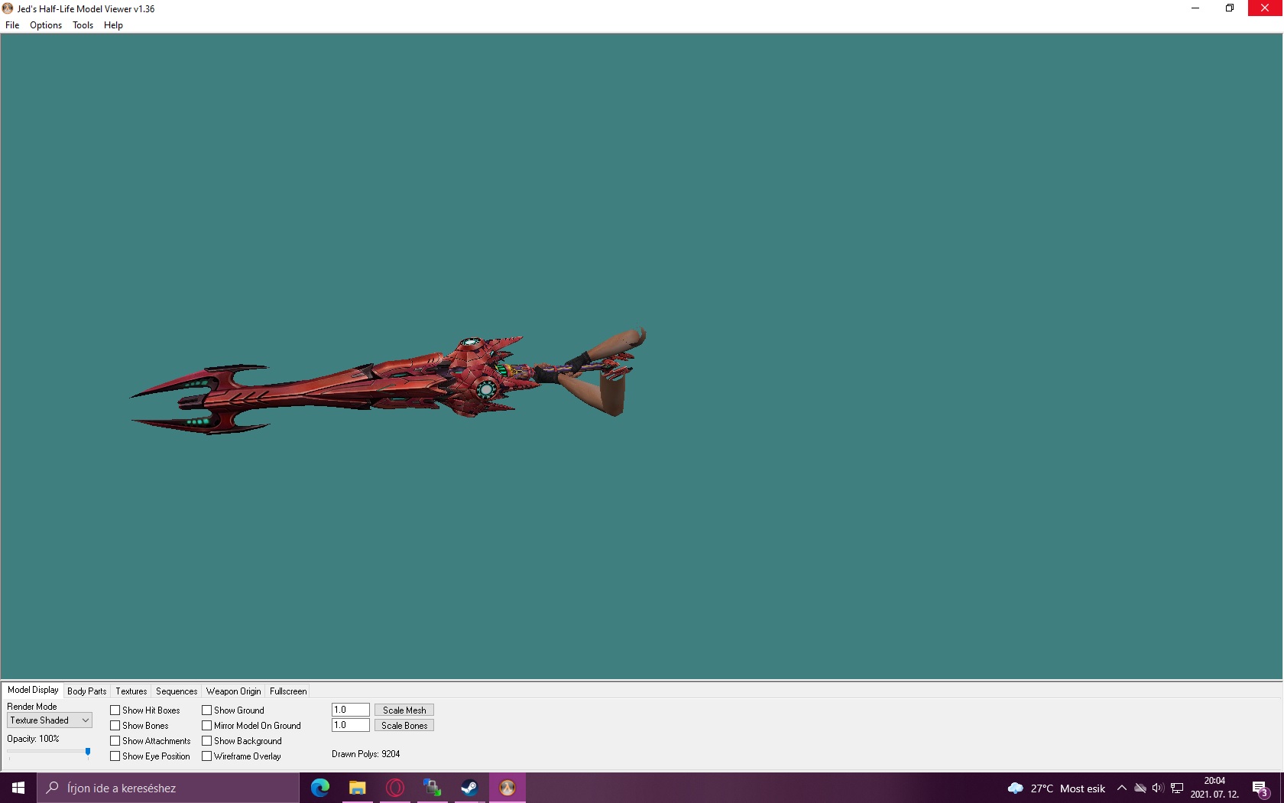Open Opera browser from the taskbar
Viewport: 1284px width, 803px height.
395,788
